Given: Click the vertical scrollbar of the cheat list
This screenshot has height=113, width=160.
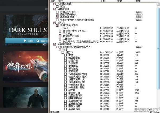Looking at the screenshot, I should pos(158,53).
